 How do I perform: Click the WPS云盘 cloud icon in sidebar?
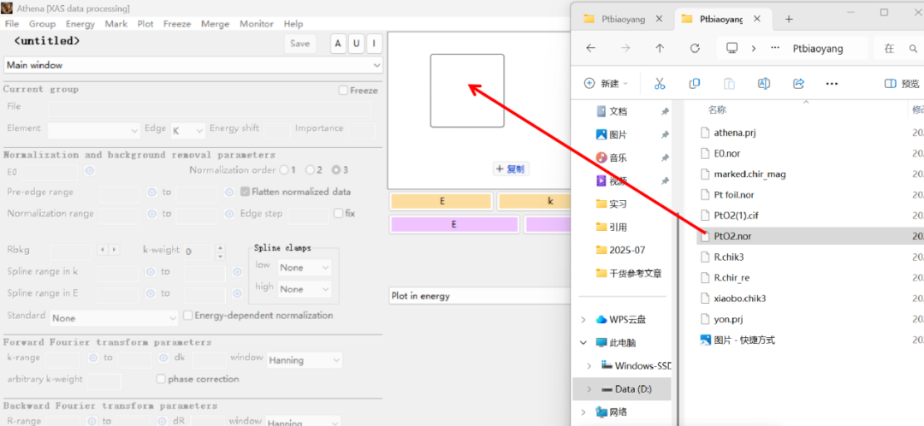601,319
